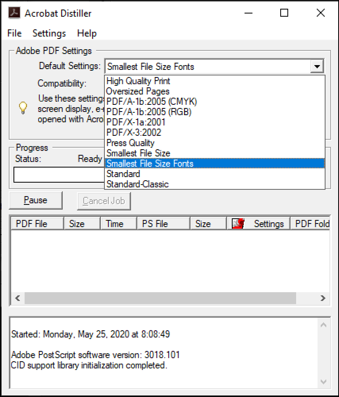This screenshot has height=397, width=339.
Task: Click the Acrobat Distiller app icon in title bar
Action: point(14,13)
